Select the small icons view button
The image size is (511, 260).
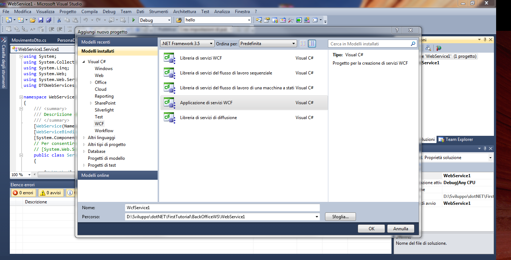click(303, 44)
